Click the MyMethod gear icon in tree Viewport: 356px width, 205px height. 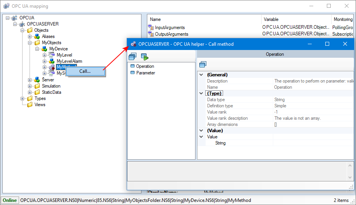click(52, 67)
